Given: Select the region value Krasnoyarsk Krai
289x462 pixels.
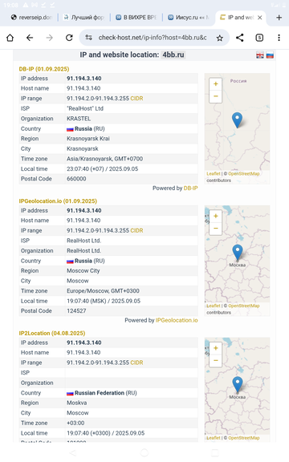Looking at the screenshot, I should [88, 139].
